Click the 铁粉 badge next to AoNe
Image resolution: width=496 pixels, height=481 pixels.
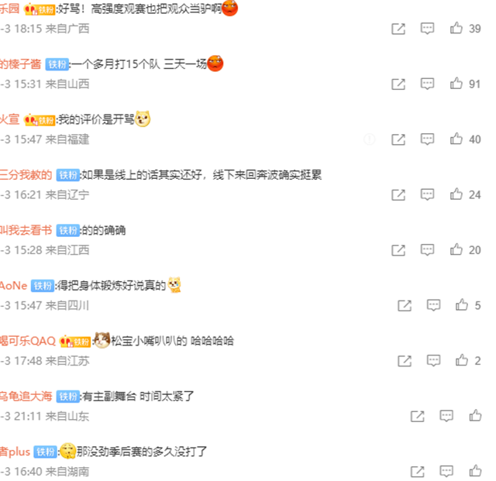pyautogui.click(x=43, y=286)
